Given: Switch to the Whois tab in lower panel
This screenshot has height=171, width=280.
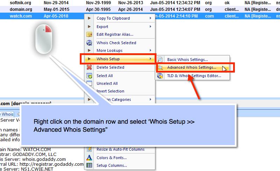Looking at the screenshot, I should [x=7, y=114].
